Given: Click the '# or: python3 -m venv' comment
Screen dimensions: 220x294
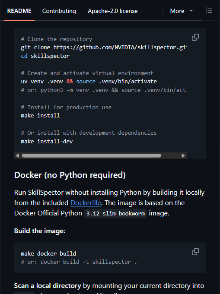Looking at the screenshot, I should tap(104, 90).
